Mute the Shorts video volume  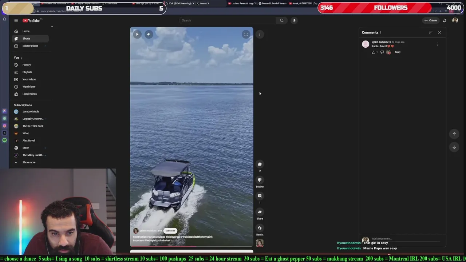pyautogui.click(x=149, y=34)
